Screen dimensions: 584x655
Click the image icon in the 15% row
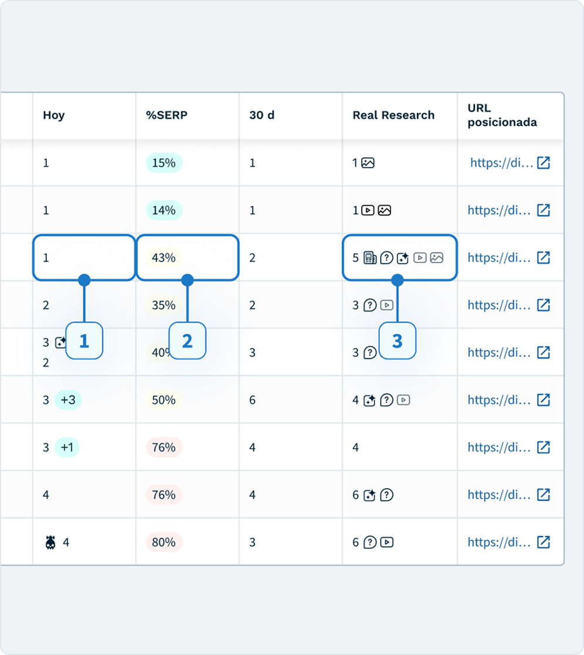click(368, 163)
